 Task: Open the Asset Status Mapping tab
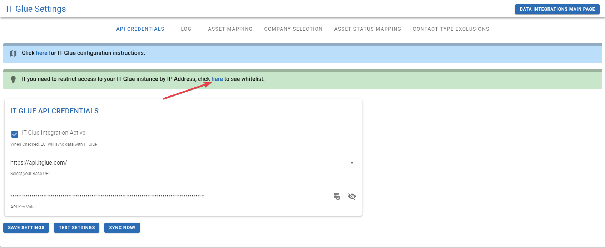367,29
